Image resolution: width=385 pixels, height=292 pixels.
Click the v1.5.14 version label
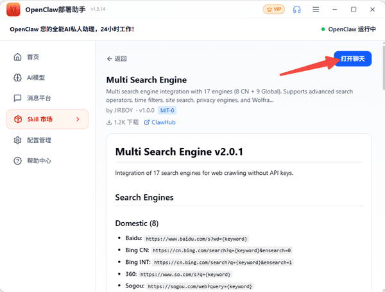click(x=98, y=10)
